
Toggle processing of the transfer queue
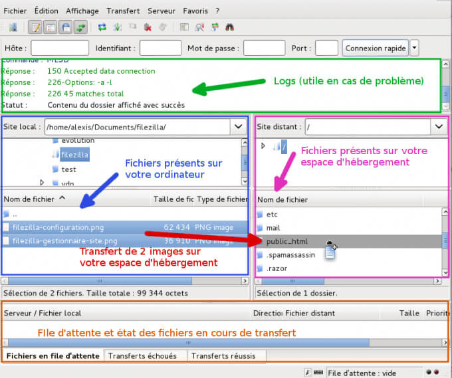tap(118, 27)
